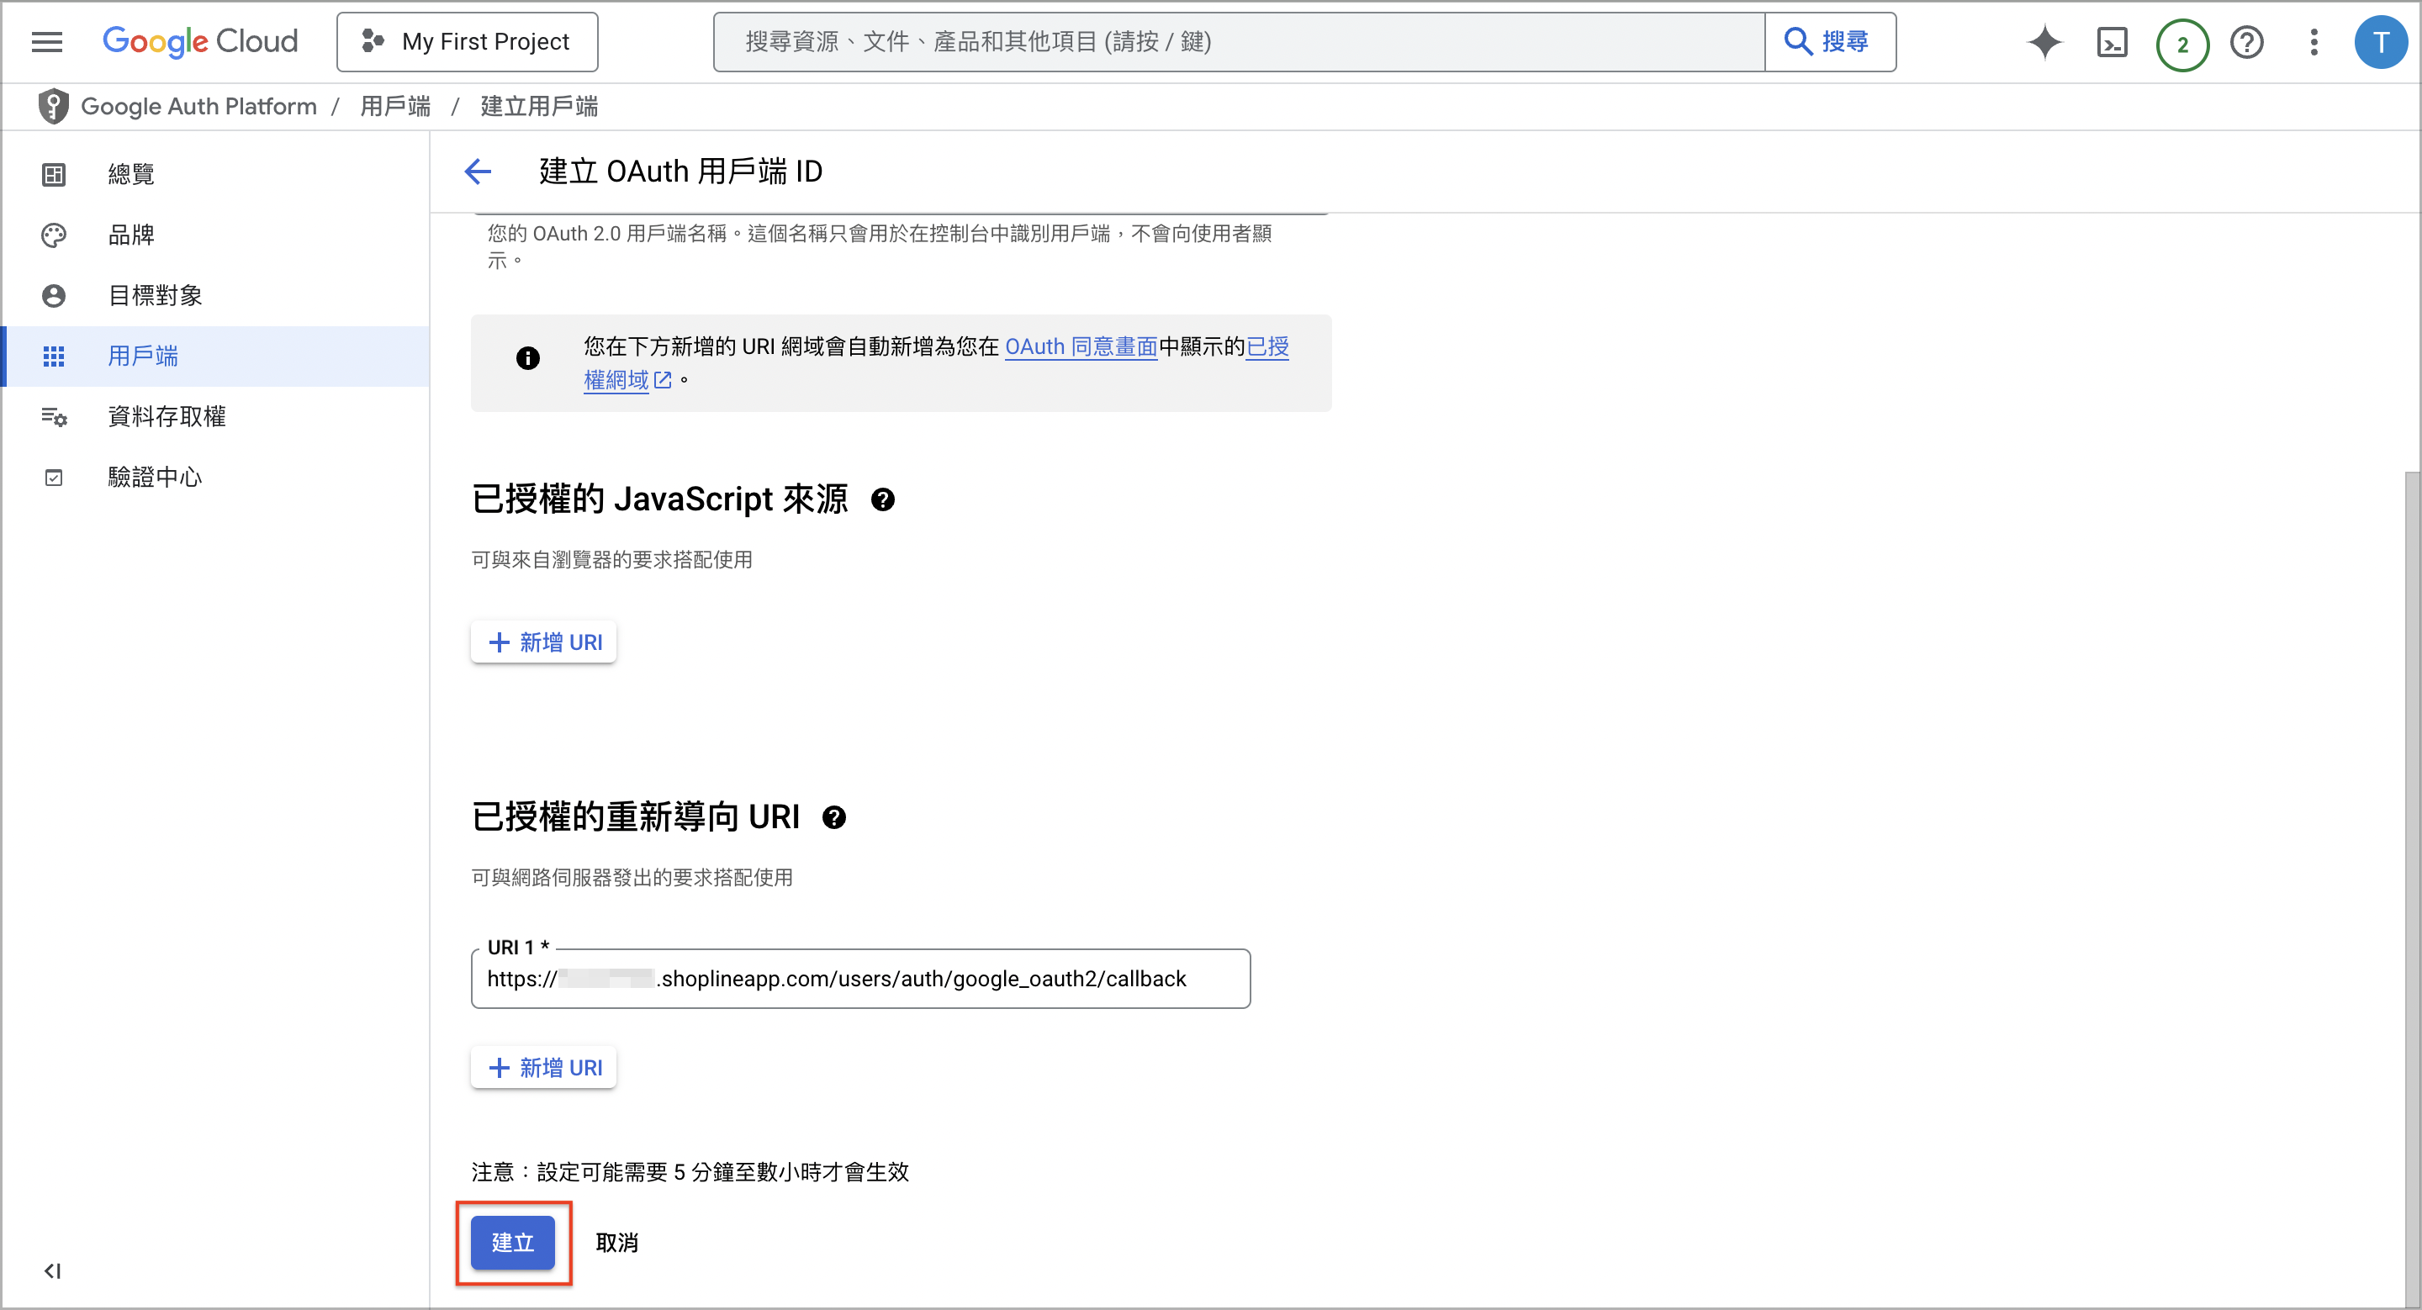Open the My First Project selector

pyautogui.click(x=468, y=42)
